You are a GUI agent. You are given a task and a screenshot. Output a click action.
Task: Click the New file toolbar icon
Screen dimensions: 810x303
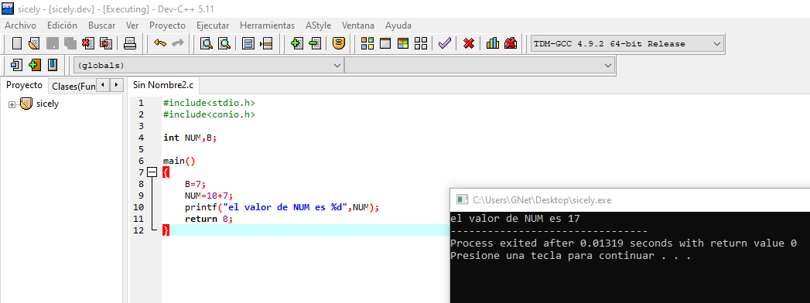pyautogui.click(x=17, y=43)
